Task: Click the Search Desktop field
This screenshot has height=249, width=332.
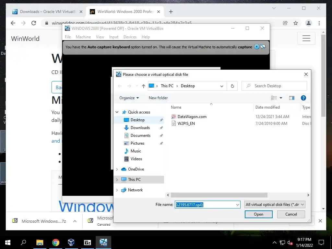Action: pyautogui.click(x=274, y=86)
